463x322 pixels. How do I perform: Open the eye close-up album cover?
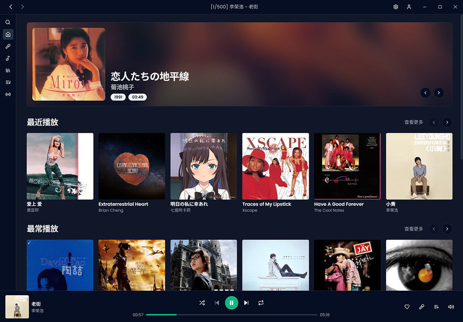[419, 265]
